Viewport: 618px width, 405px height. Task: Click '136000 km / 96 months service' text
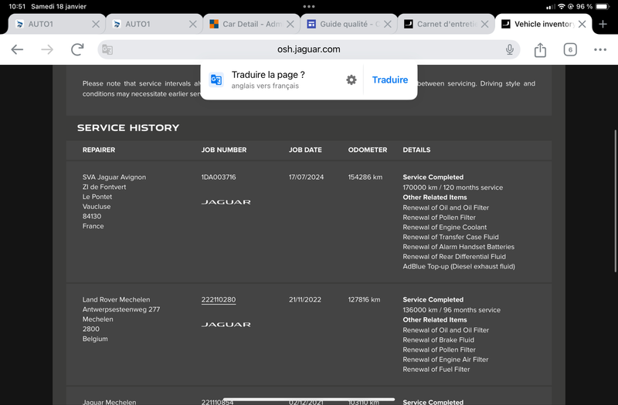click(451, 310)
